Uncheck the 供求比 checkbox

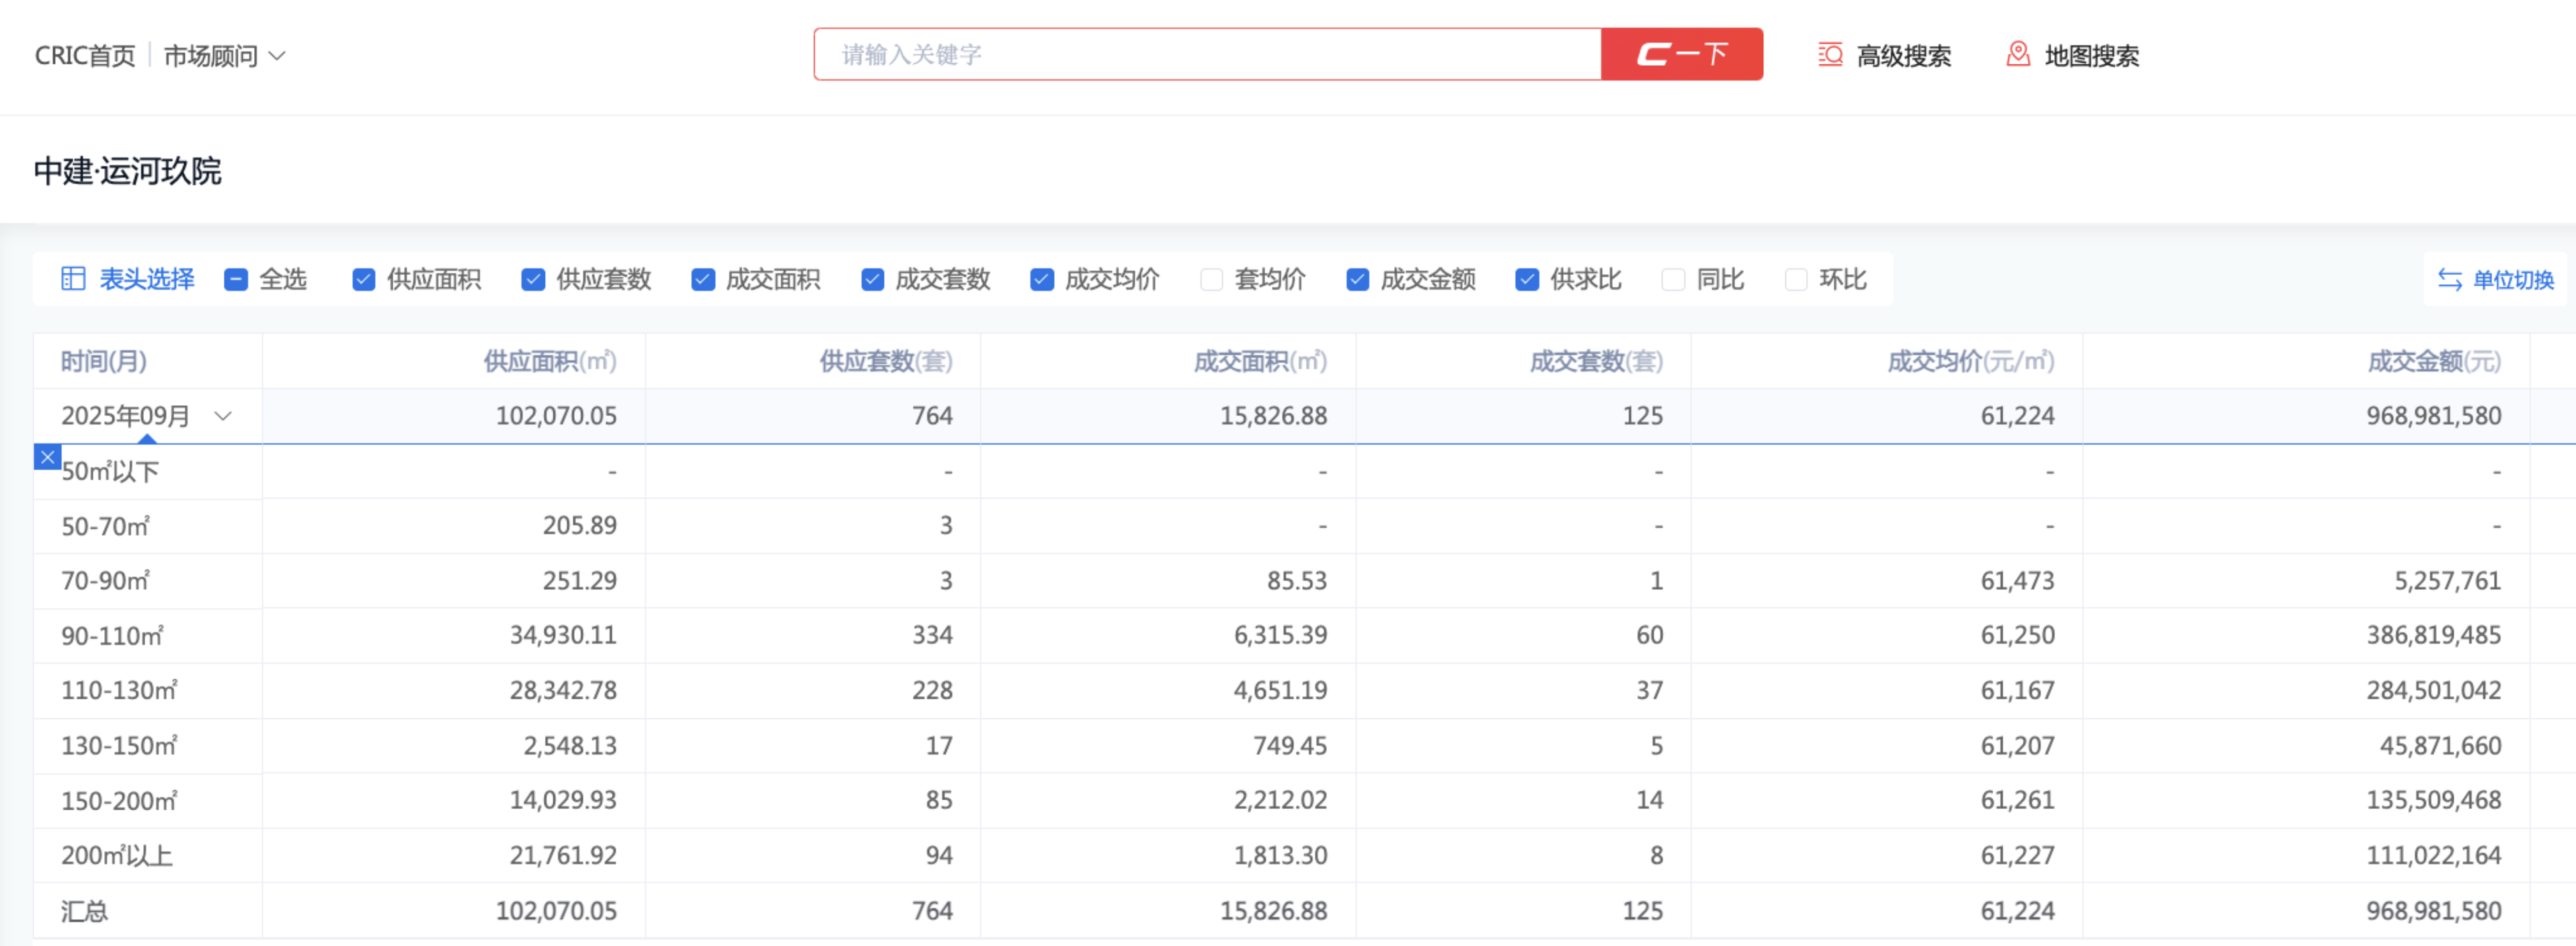1526,279
